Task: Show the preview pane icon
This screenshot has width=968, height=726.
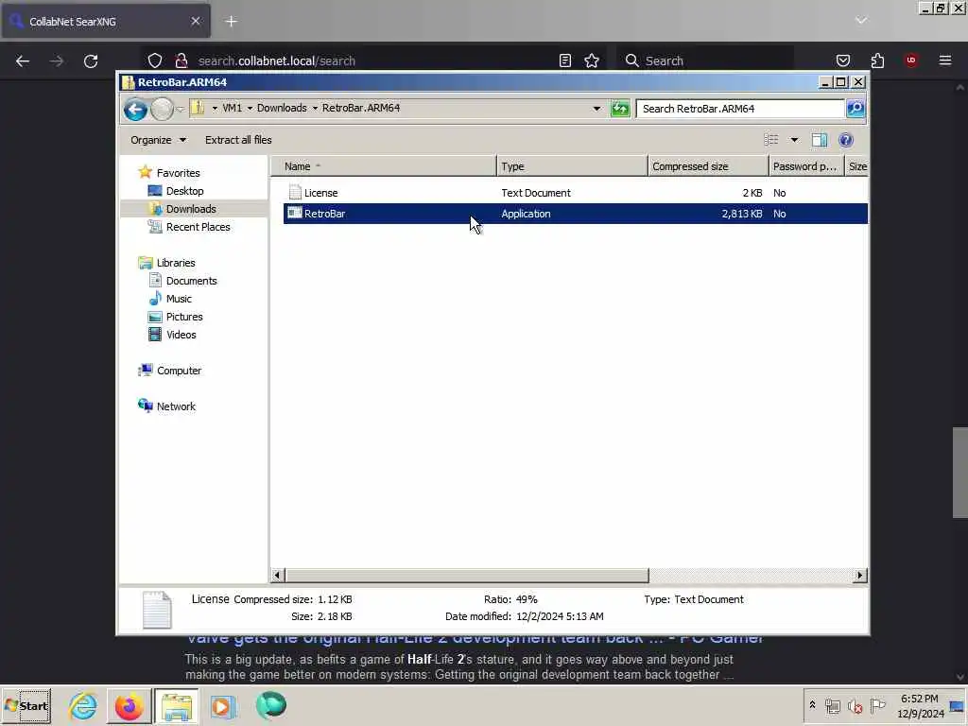Action: point(820,140)
